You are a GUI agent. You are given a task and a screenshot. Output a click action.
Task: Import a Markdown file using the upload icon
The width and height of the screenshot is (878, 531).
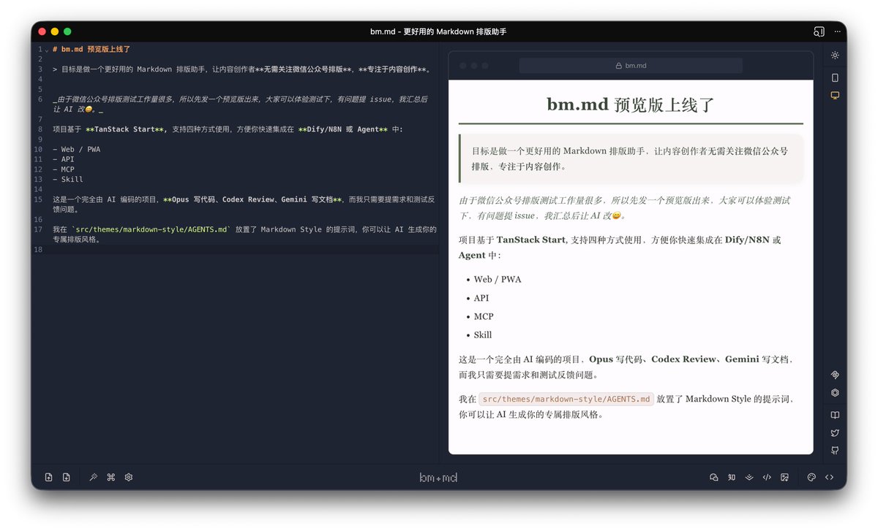pos(48,477)
